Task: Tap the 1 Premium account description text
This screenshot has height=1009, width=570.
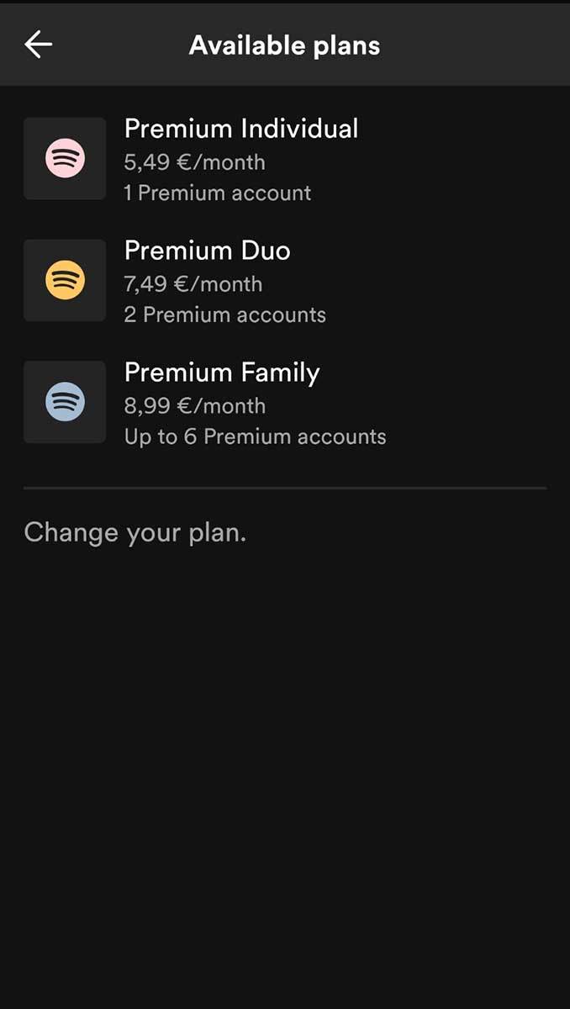Action: click(219, 193)
